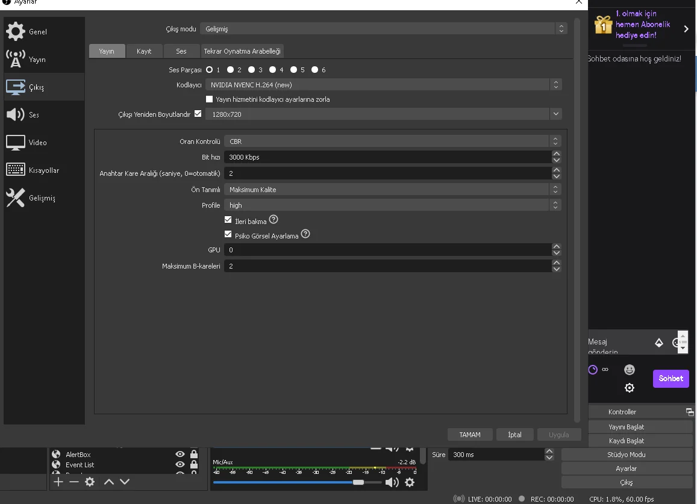Move source up with arrow icon
The height and width of the screenshot is (504, 697).
click(109, 482)
